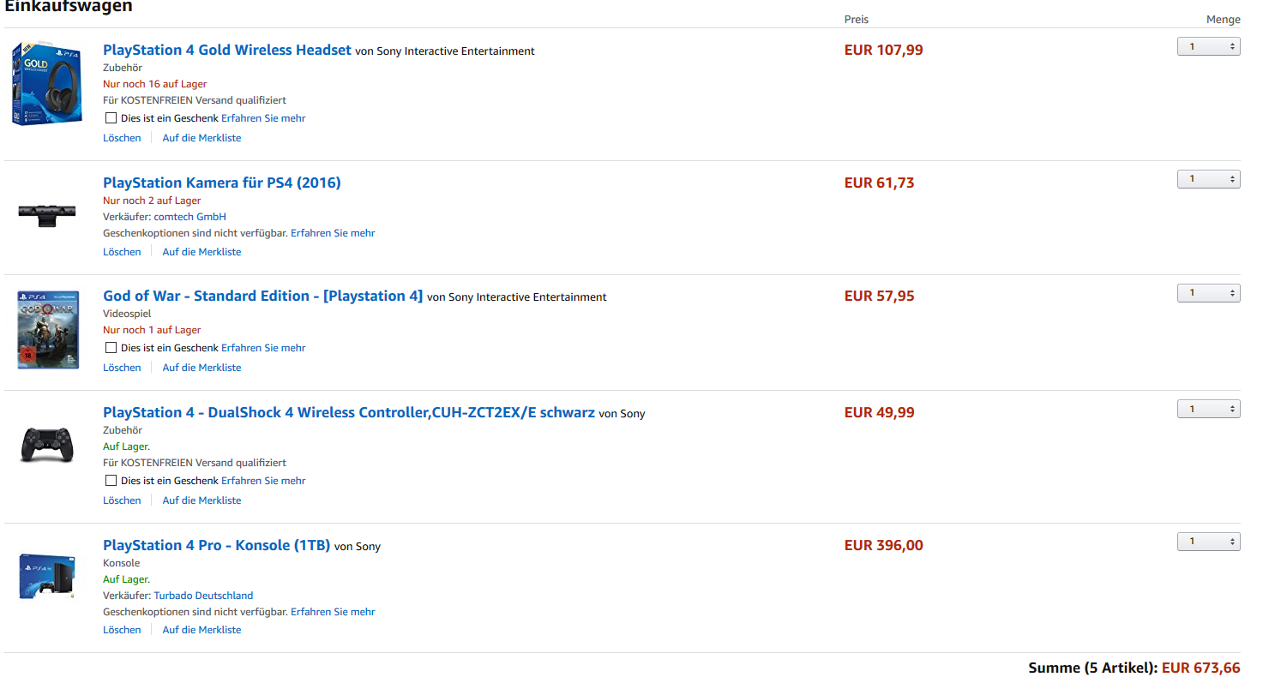Open the God of War cover thumbnail
This screenshot has height=695, width=1263.
tap(48, 330)
